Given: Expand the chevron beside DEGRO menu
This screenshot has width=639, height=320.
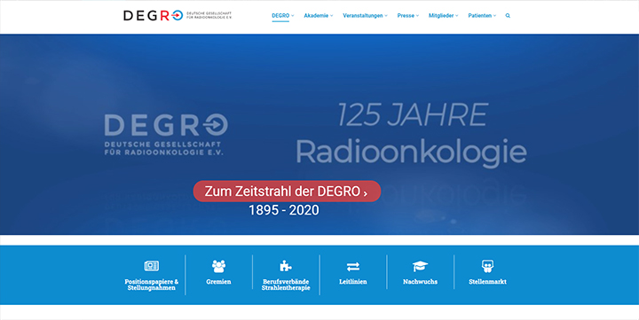Looking at the screenshot, I should click(x=293, y=16).
